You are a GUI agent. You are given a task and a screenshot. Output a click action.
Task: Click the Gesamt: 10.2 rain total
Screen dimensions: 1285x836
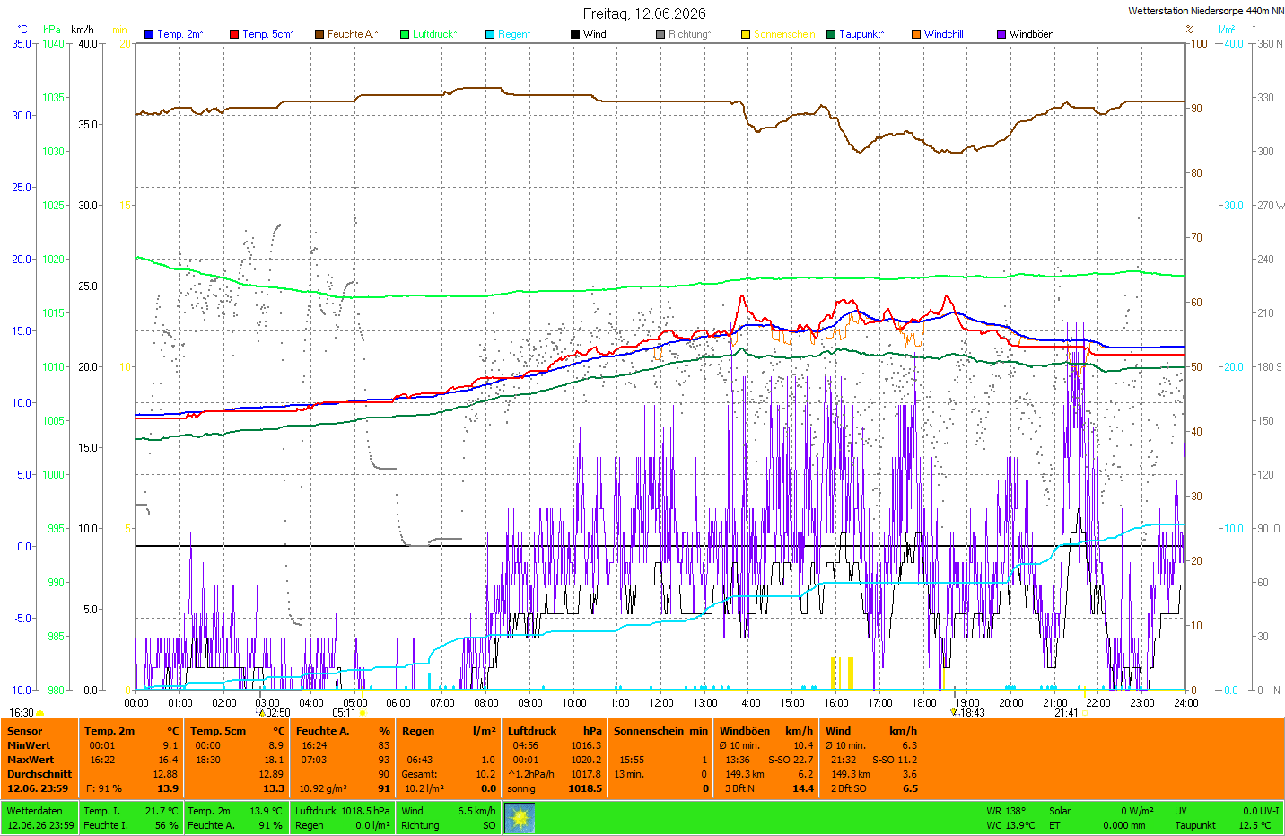[x=449, y=774]
